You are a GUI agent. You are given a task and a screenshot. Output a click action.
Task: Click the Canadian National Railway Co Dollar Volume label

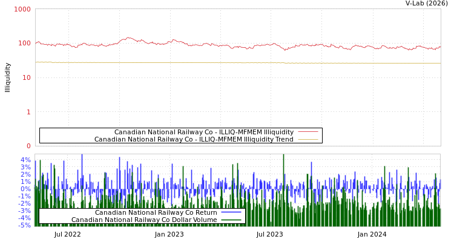tap(144, 220)
